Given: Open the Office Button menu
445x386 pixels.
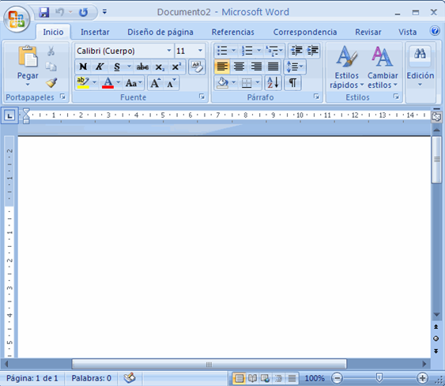Looking at the screenshot, I should [x=17, y=19].
